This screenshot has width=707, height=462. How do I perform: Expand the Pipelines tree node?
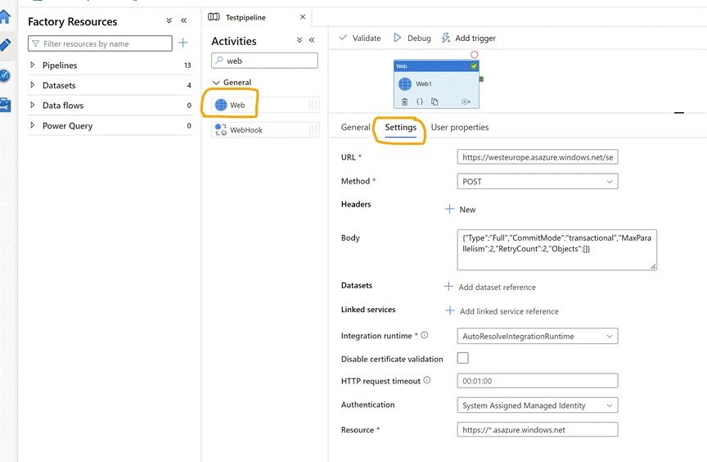[x=33, y=66]
